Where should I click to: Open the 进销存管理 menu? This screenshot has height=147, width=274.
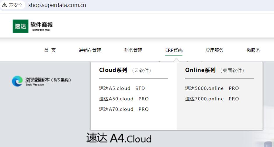(x=90, y=50)
